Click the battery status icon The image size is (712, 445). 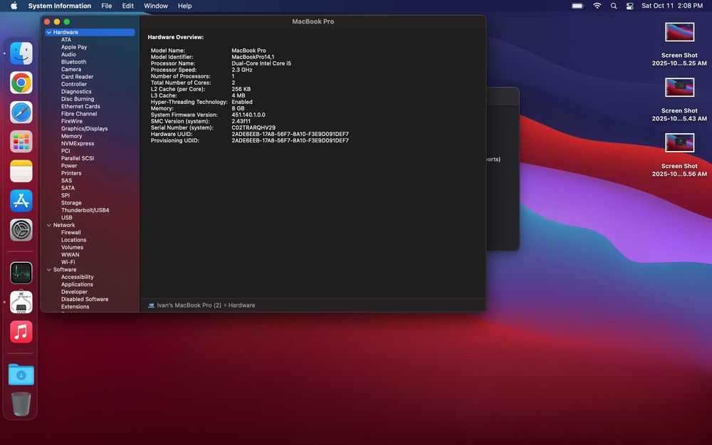click(x=577, y=6)
